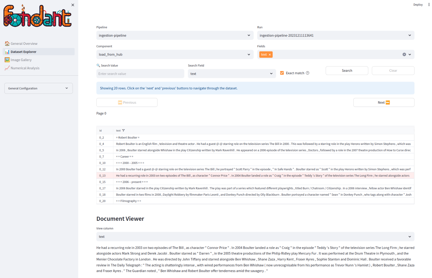Expand the General Configuration section
This screenshot has height=278, width=432.
39,88
